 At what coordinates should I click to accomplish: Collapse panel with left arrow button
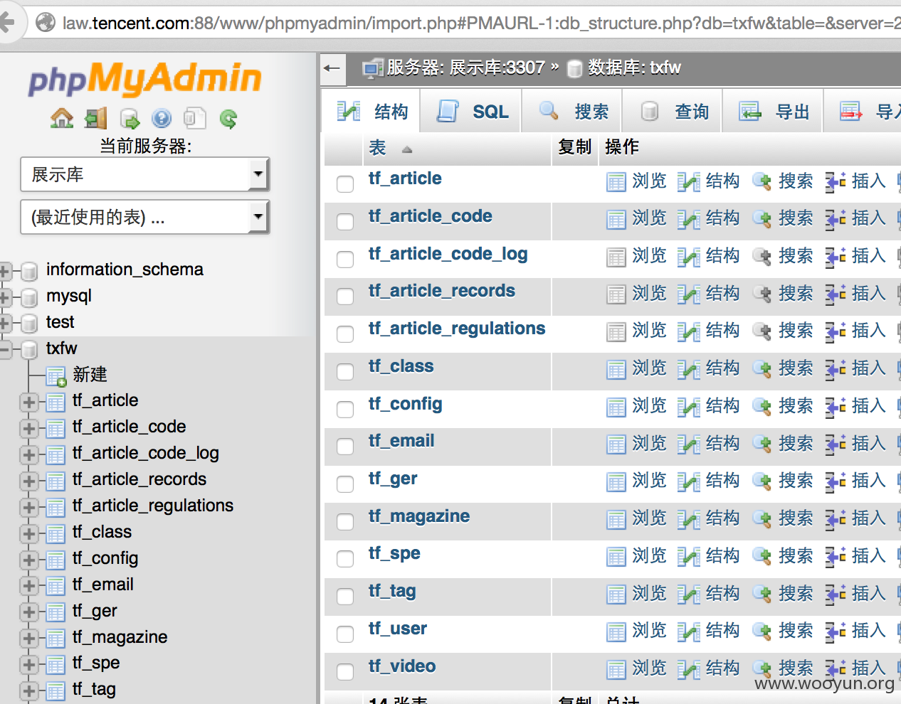[332, 68]
